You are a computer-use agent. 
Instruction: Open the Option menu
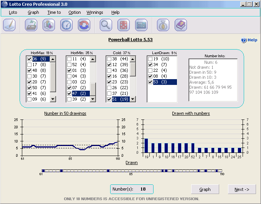[74, 13]
